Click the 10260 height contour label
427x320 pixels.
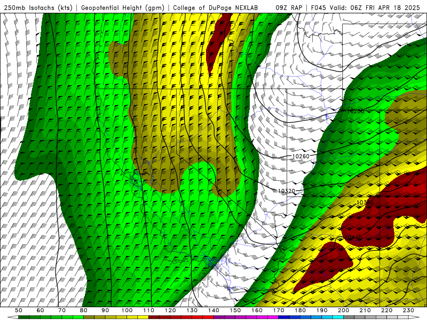(x=301, y=156)
